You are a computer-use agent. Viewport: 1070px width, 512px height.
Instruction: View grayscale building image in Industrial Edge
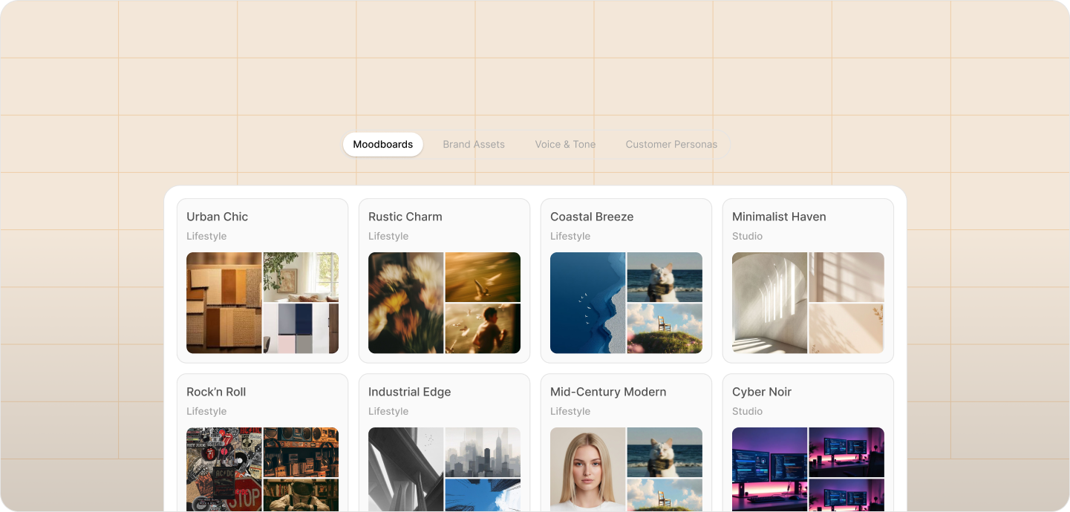pos(406,469)
